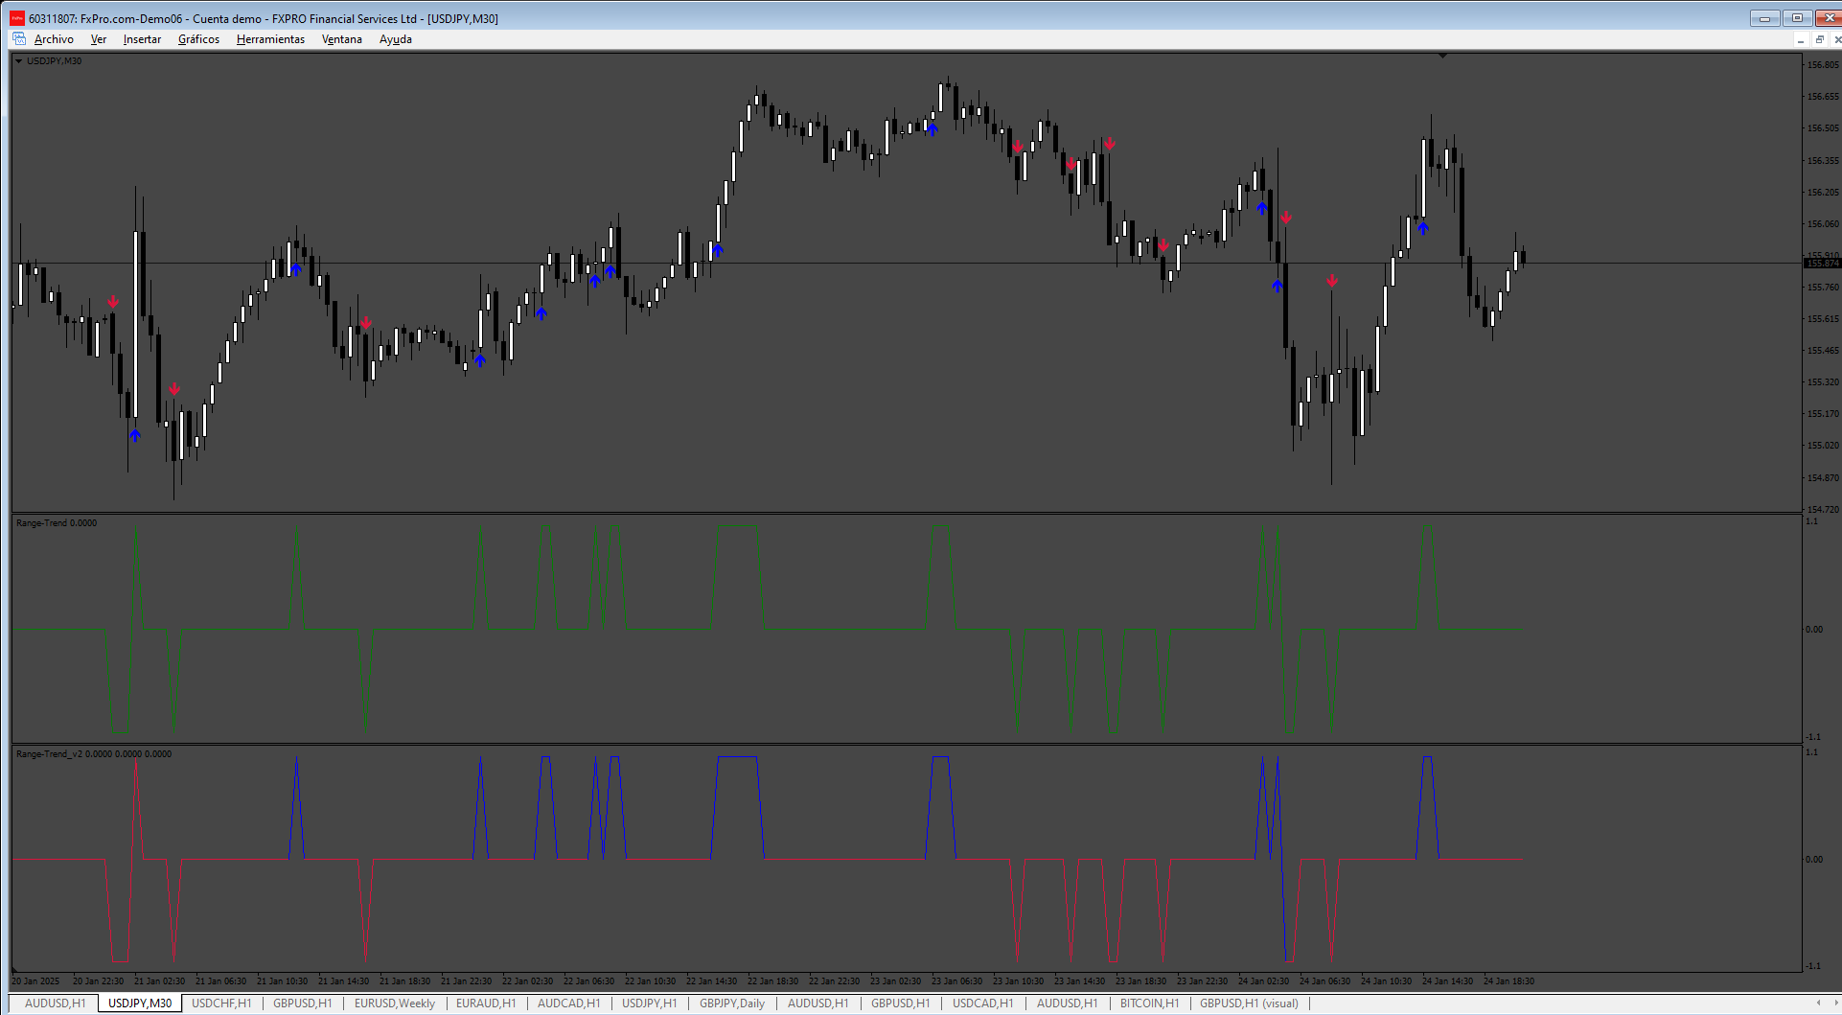Switch to the EURUSD,Weekly chart tab
The width and height of the screenshot is (1842, 1015).
(395, 1003)
